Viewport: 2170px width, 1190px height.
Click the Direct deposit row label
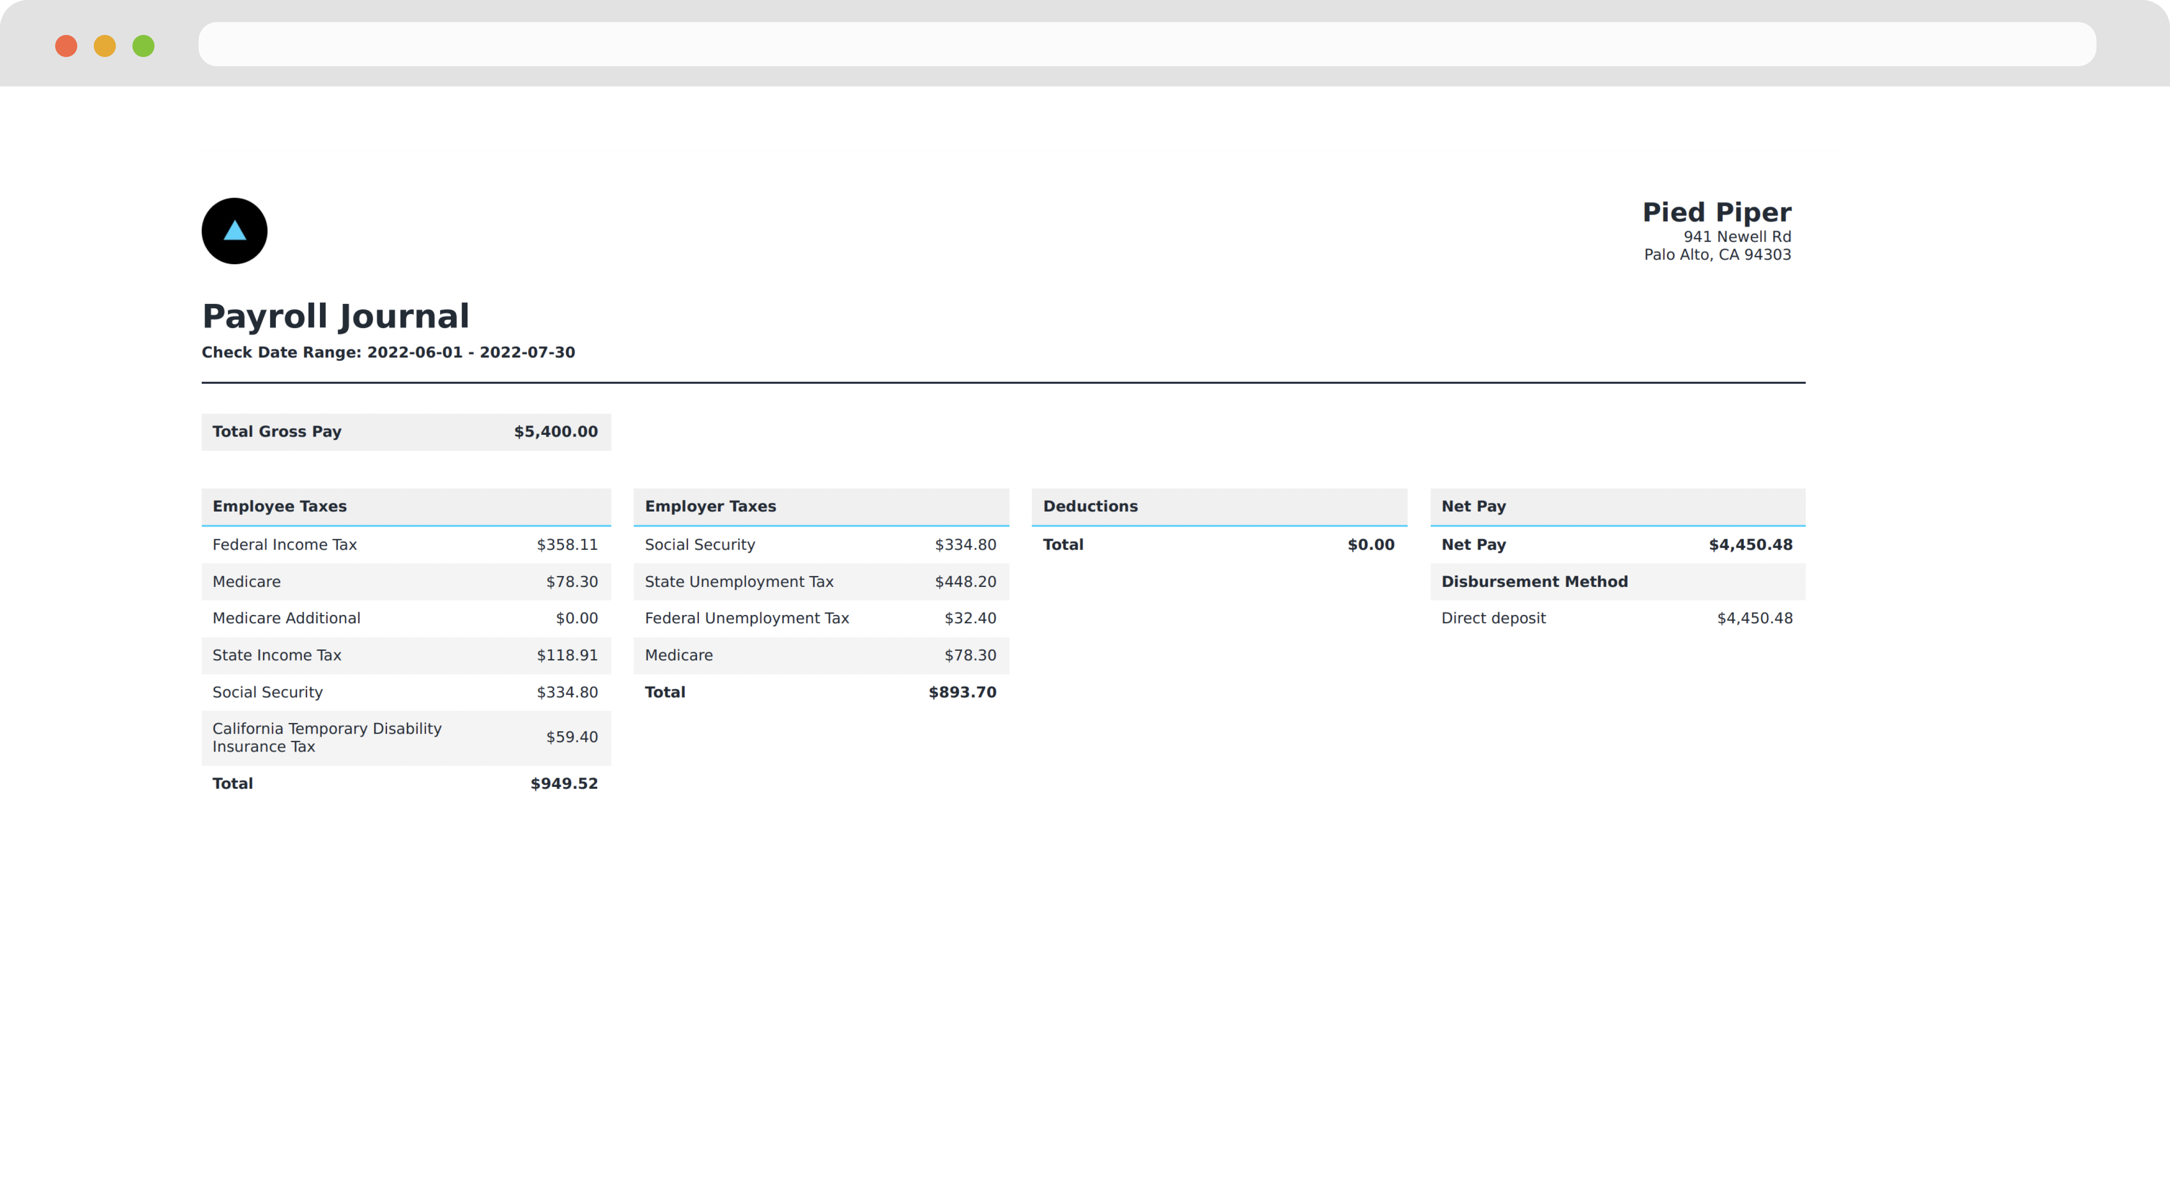click(1494, 618)
